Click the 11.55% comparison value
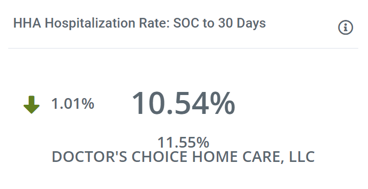 click(183, 142)
